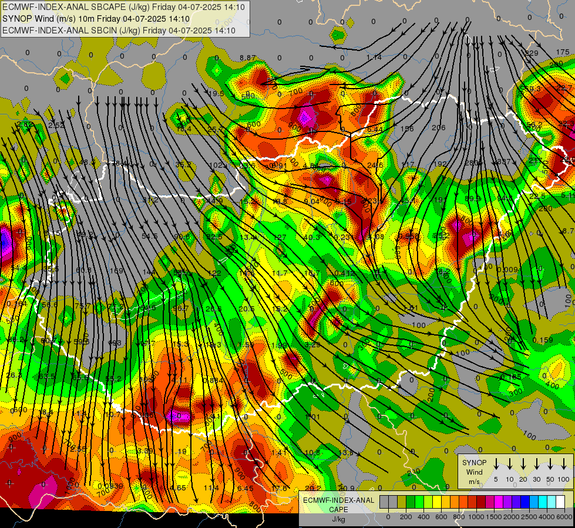The image size is (575, 528).
Task: Click the 127 value on the map
Action: point(280,237)
